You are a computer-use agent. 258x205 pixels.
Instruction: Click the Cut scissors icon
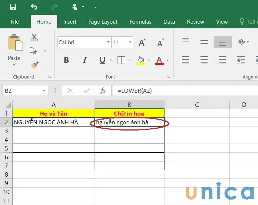coord(34,37)
